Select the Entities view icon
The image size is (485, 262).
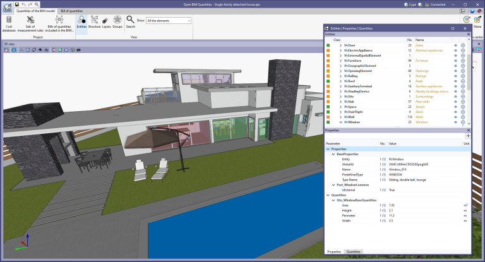pyautogui.click(x=81, y=21)
